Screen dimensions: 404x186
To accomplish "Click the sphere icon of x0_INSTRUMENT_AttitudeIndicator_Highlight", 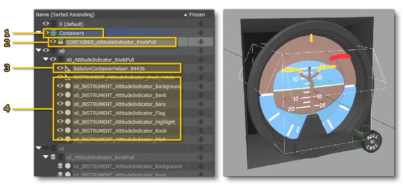I will tap(68, 122).
